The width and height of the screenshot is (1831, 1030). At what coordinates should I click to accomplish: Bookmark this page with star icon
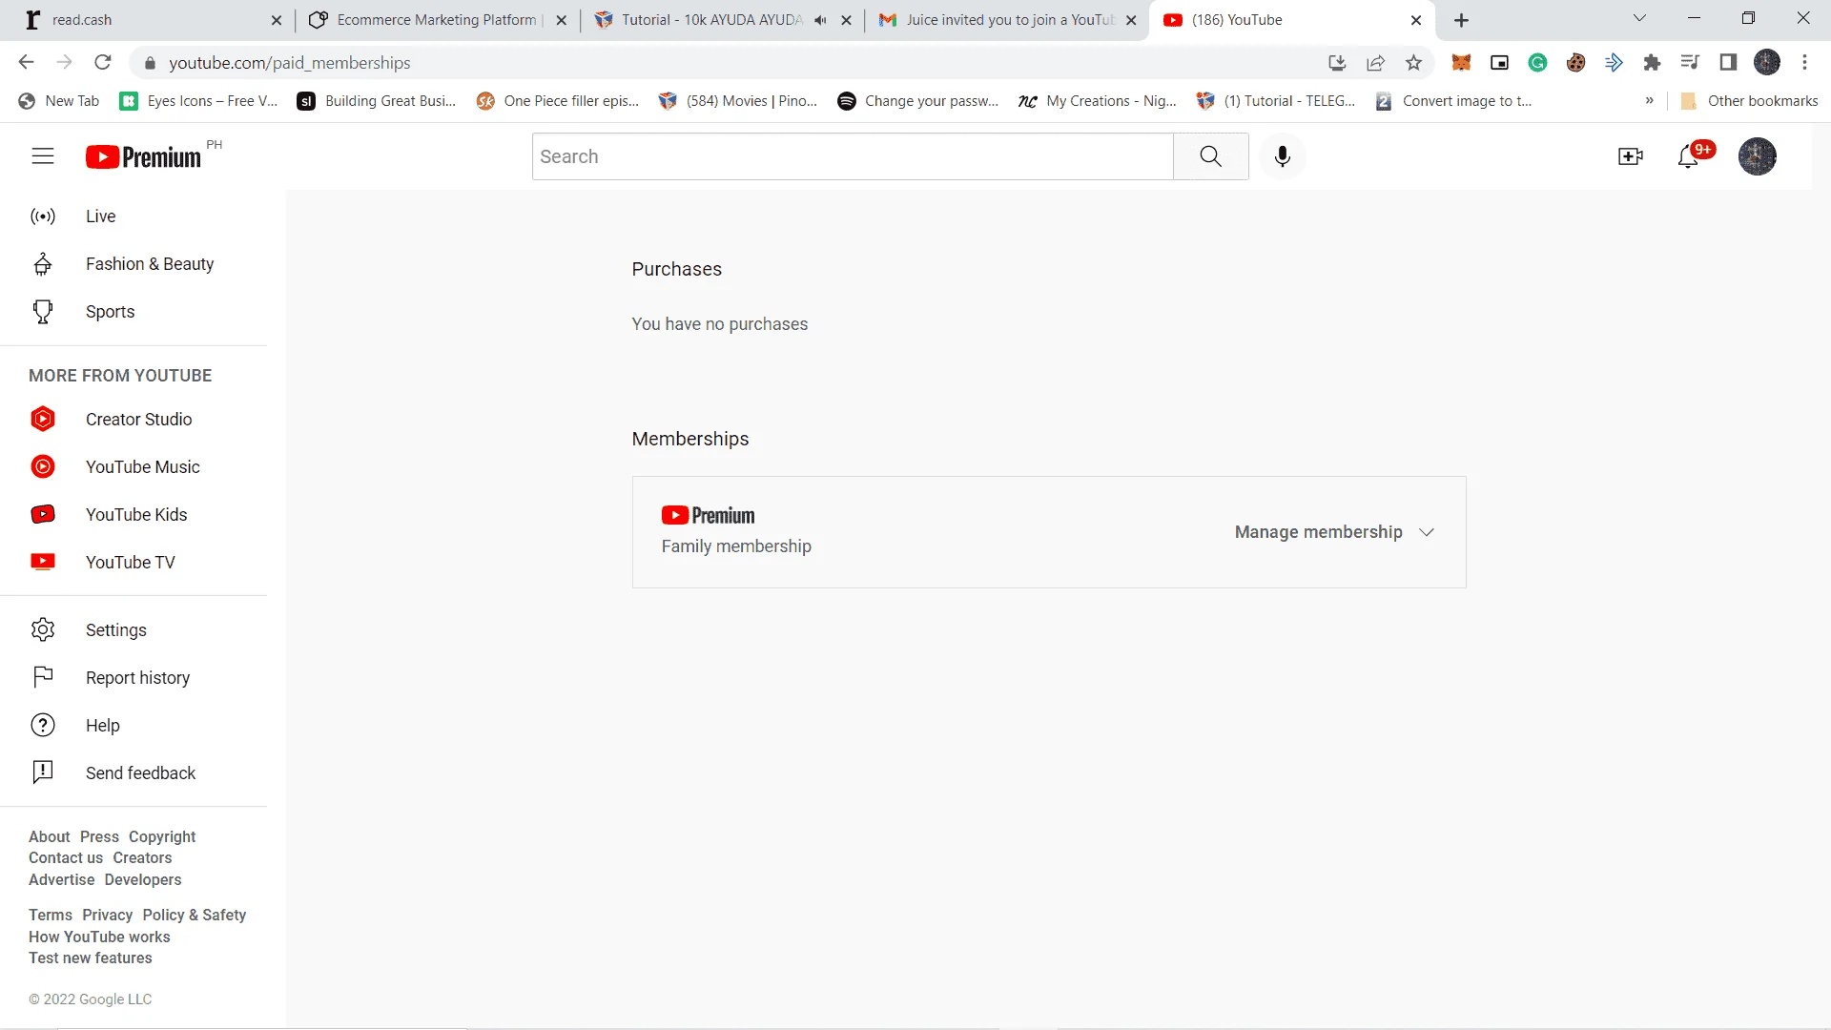tap(1413, 63)
